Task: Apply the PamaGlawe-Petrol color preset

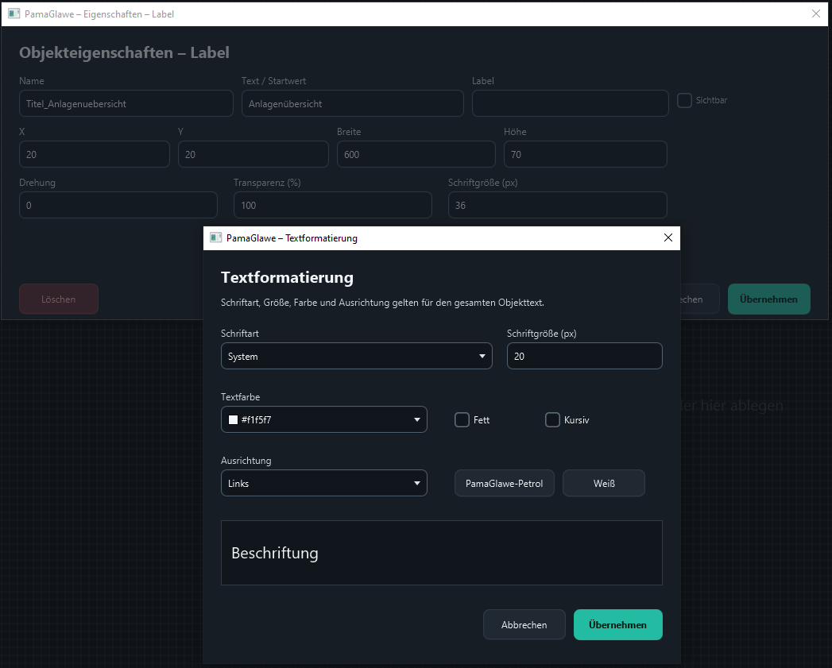Action: pyautogui.click(x=504, y=484)
